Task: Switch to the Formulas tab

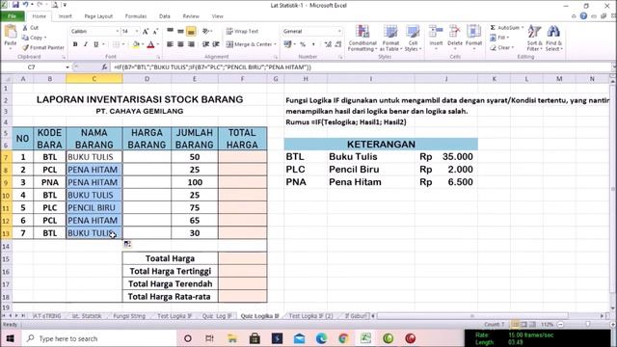Action: [x=136, y=16]
